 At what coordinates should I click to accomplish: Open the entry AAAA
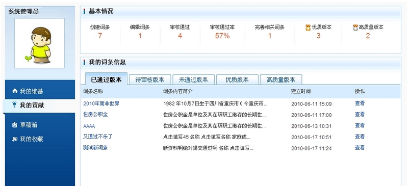89,126
